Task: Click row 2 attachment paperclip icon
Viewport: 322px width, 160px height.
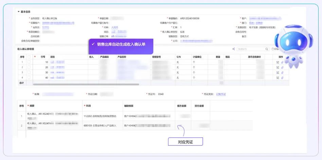Action: pos(282,67)
